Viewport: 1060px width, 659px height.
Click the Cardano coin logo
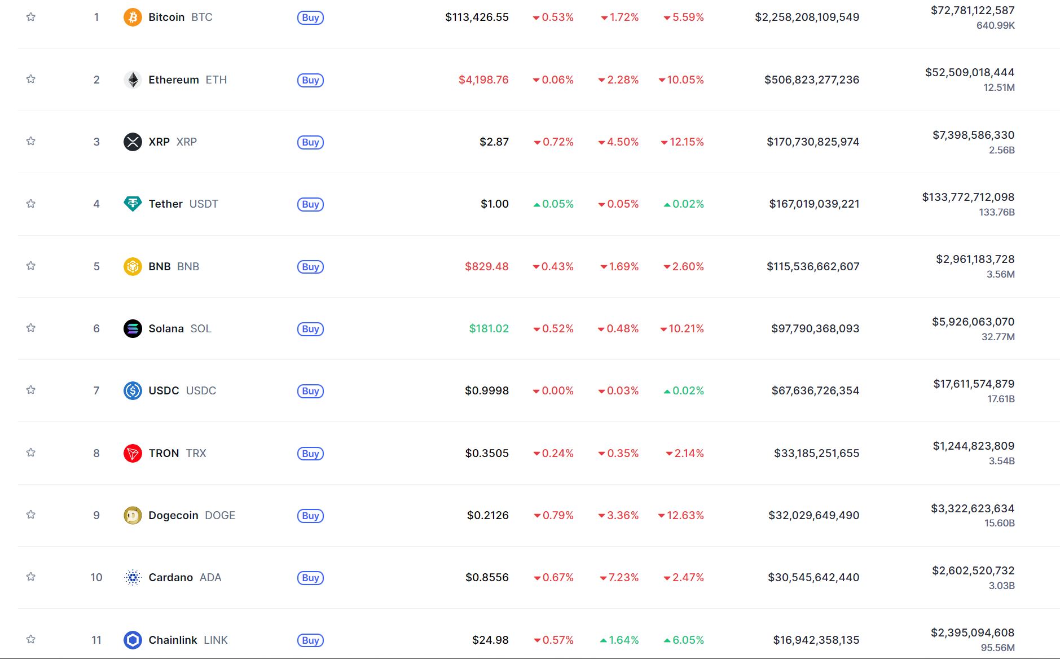coord(133,577)
